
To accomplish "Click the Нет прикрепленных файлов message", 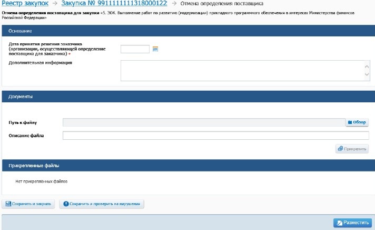I will 42,181.
